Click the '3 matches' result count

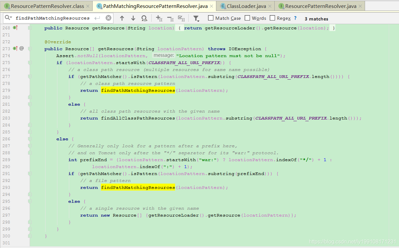point(316,19)
